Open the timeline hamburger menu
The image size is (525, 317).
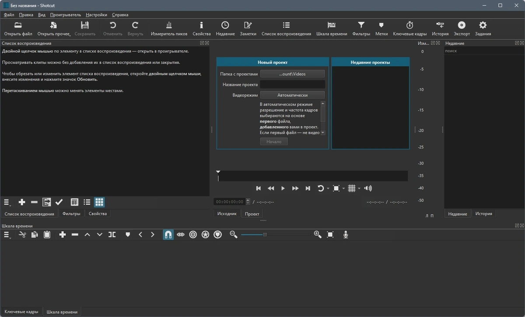[x=7, y=234]
